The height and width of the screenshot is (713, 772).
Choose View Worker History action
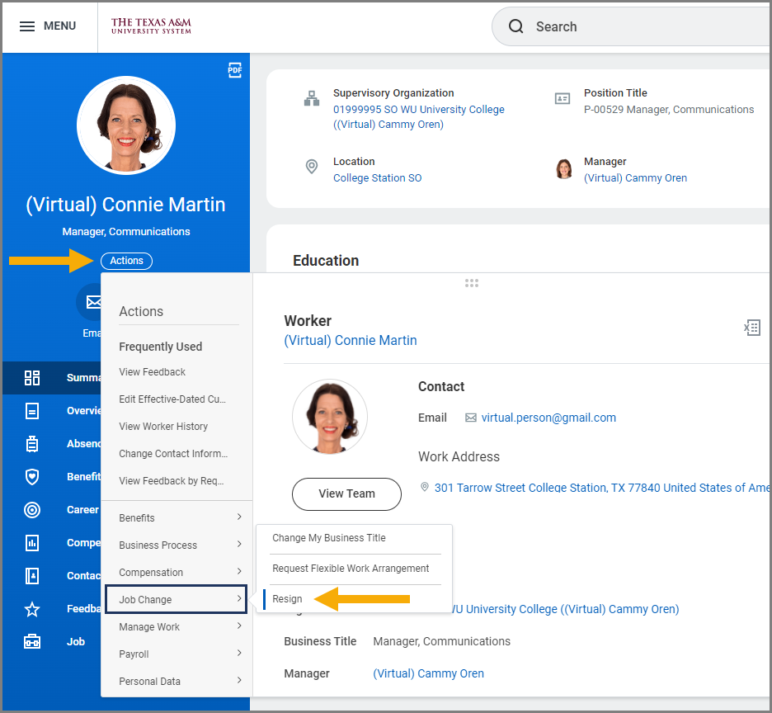(x=163, y=427)
